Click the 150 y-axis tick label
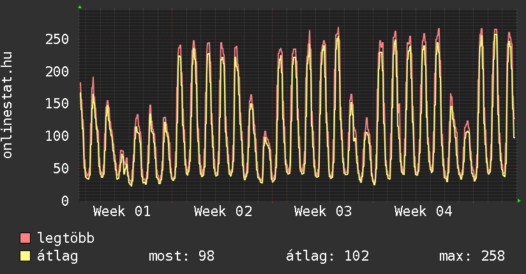 pos(57,104)
